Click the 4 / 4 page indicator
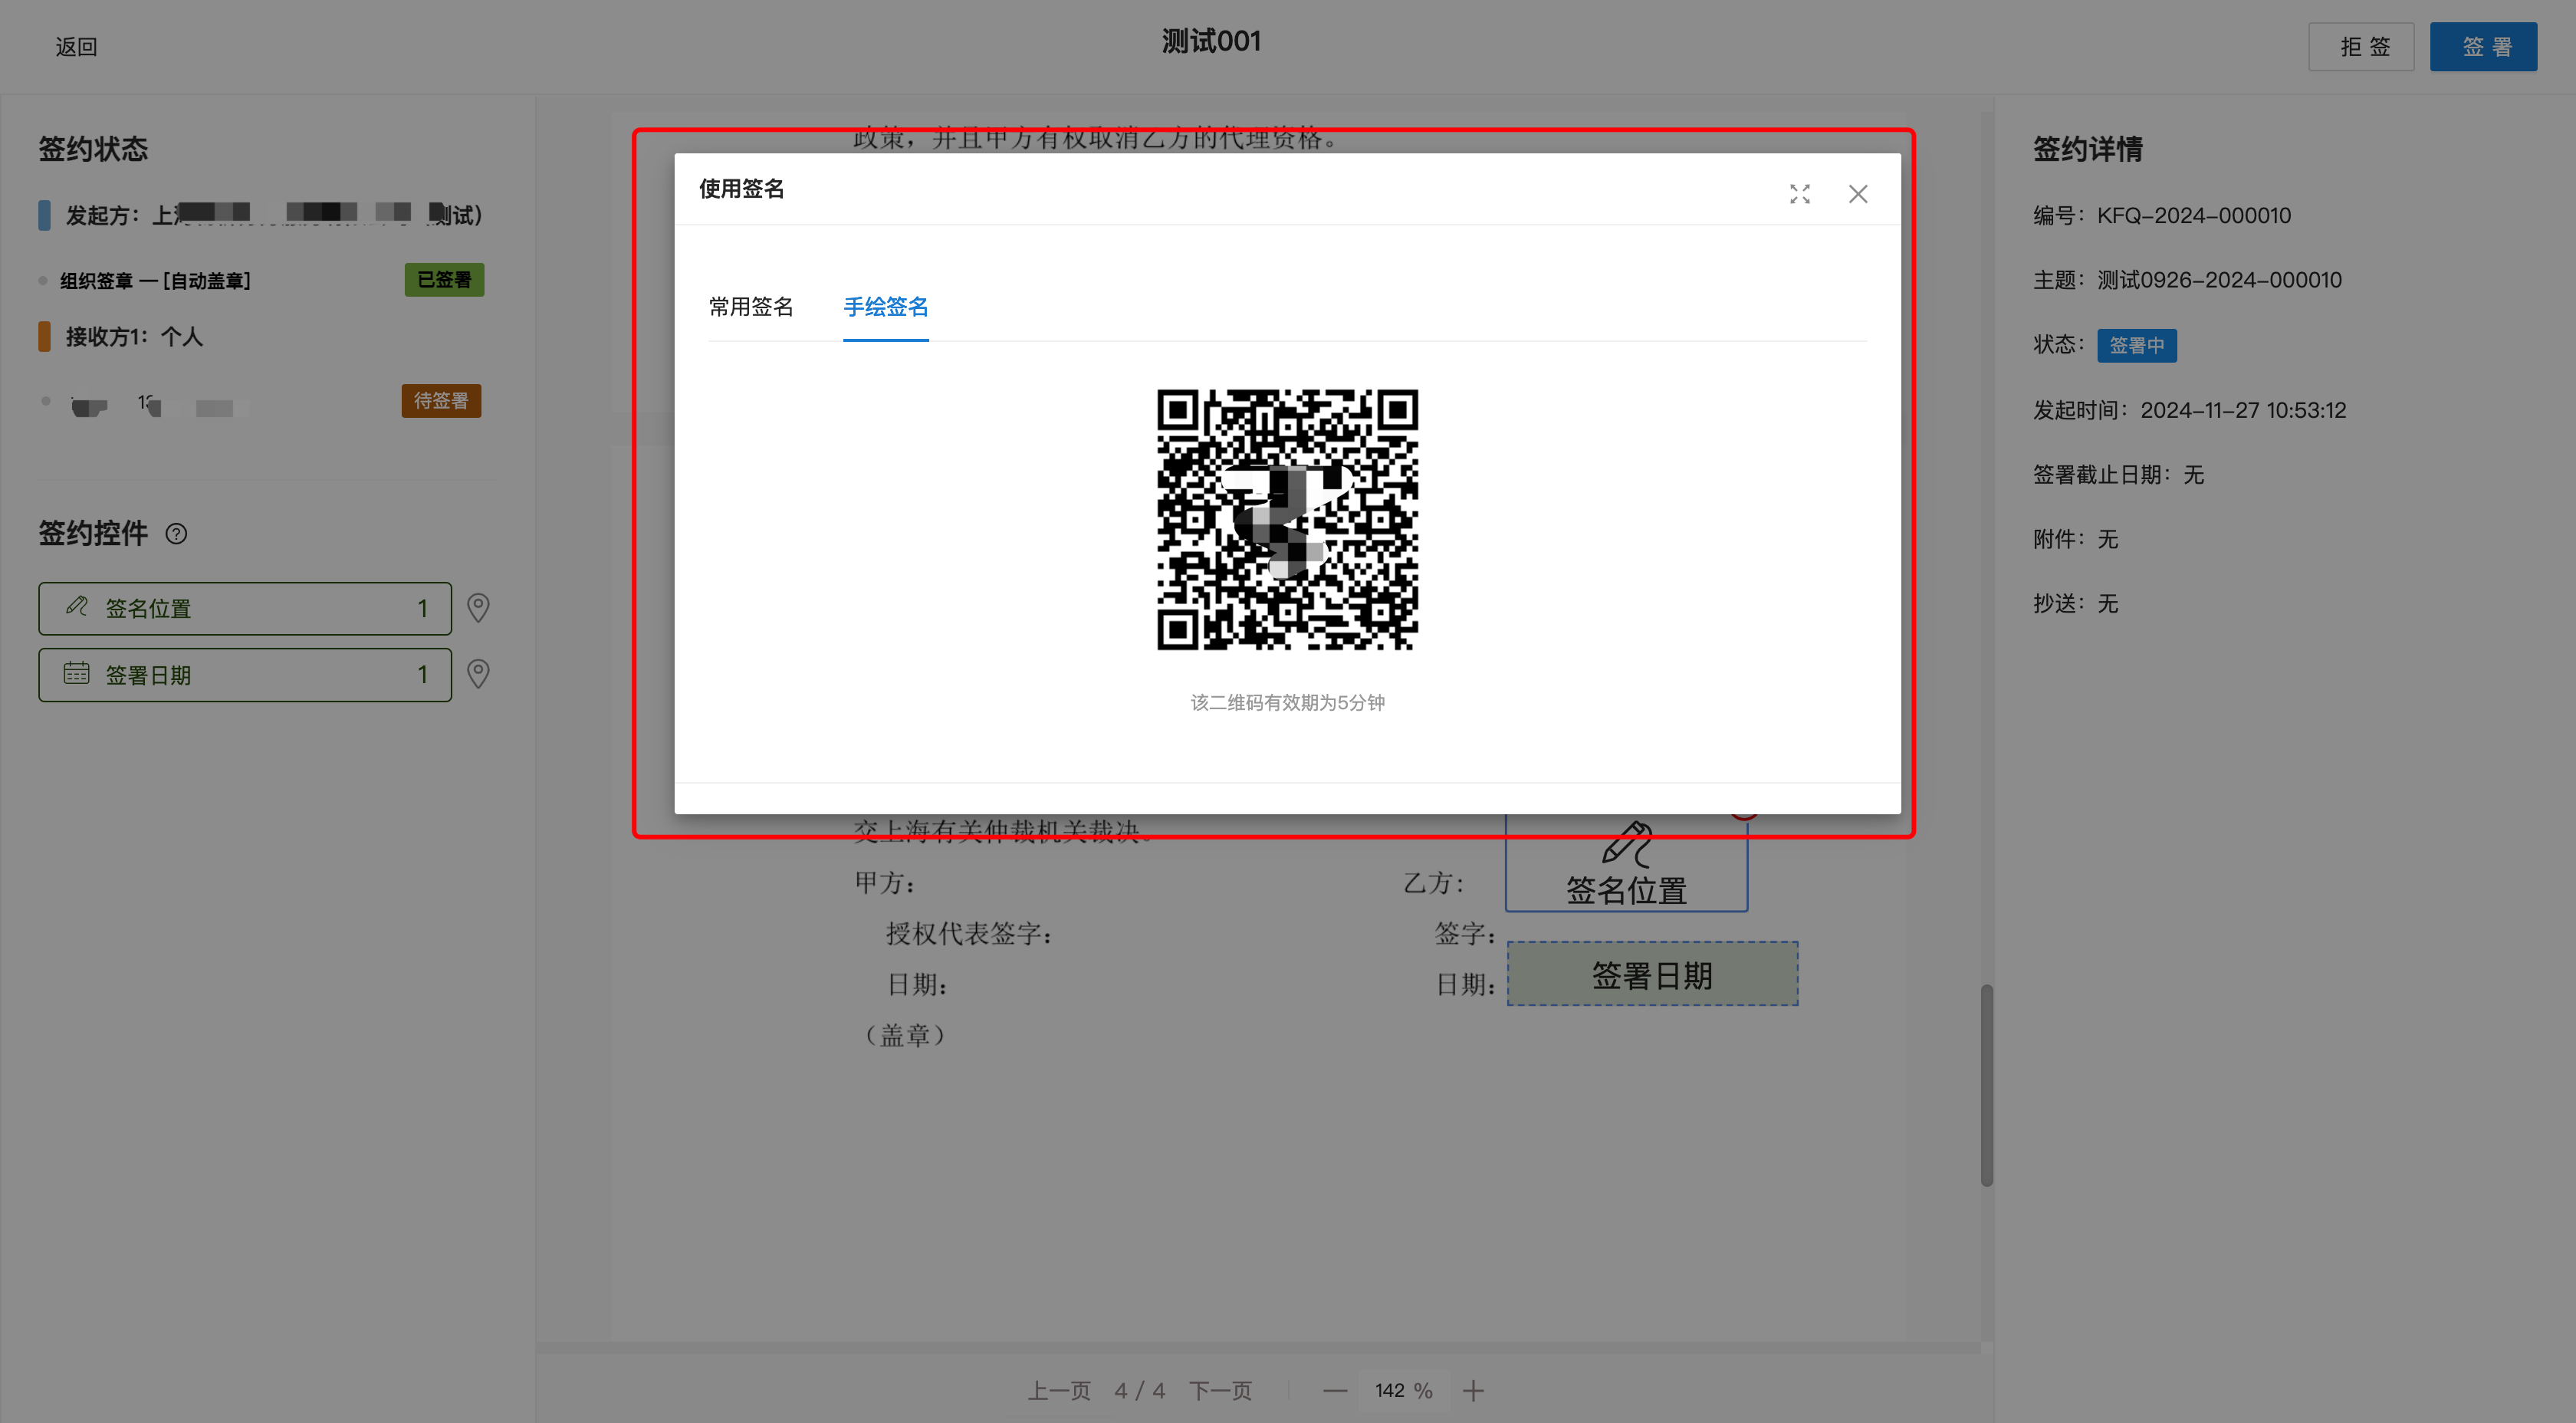The height and width of the screenshot is (1423, 2576). pos(1139,1391)
